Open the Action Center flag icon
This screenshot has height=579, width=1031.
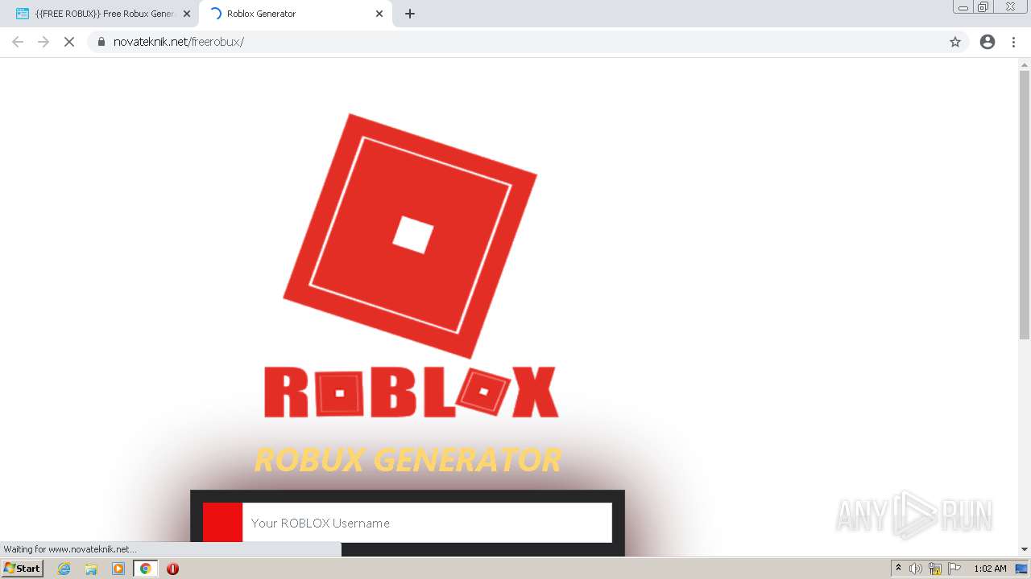point(954,569)
